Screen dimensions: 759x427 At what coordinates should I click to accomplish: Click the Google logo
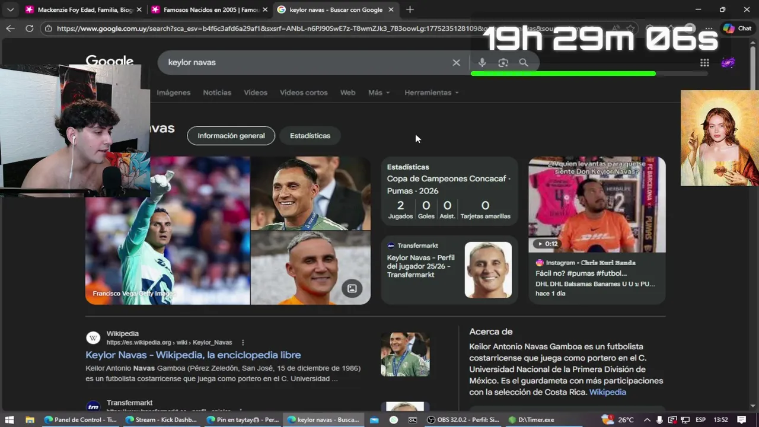pyautogui.click(x=110, y=60)
